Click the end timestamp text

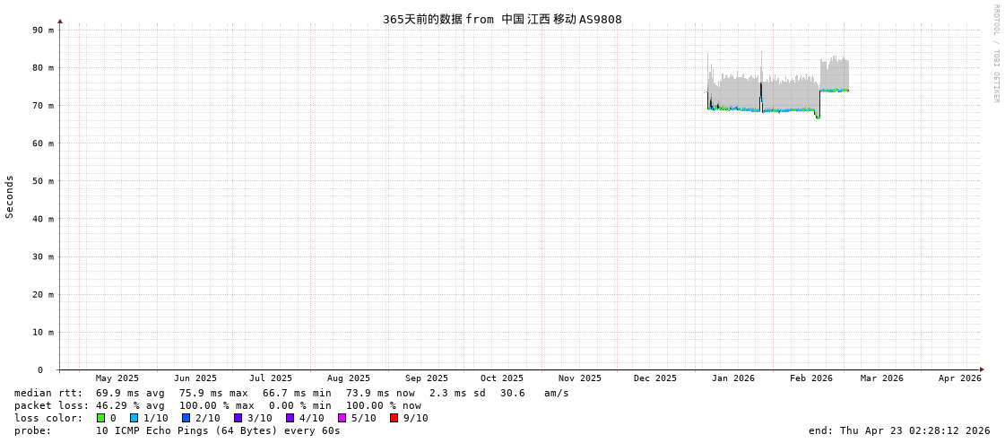[x=899, y=430]
